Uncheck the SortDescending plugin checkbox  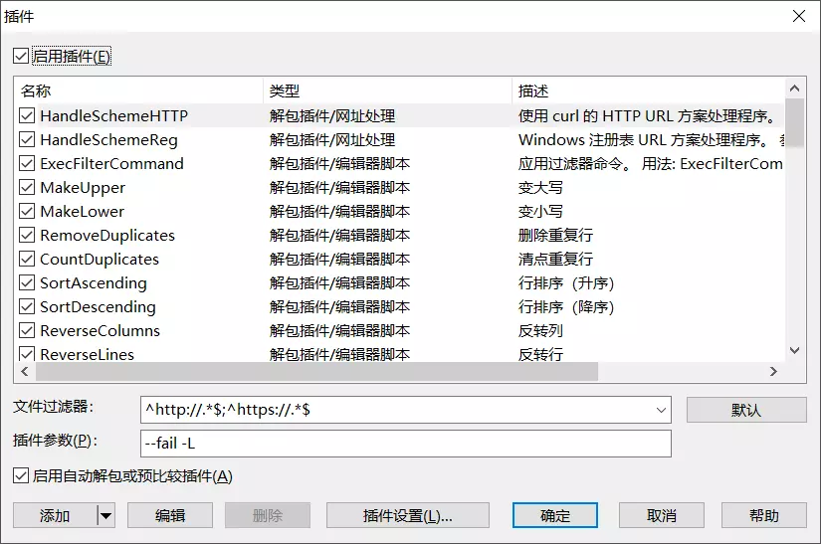[x=27, y=307]
